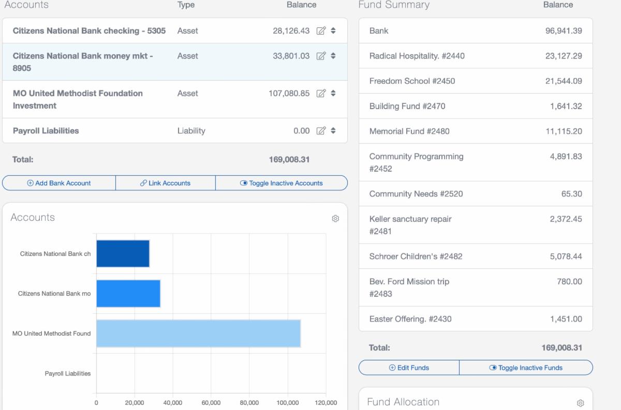
Task: Click the Link Accounts button
Action: (x=165, y=183)
